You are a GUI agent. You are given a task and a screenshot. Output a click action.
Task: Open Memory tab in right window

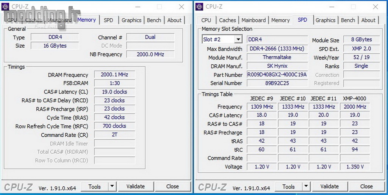coord(280,20)
